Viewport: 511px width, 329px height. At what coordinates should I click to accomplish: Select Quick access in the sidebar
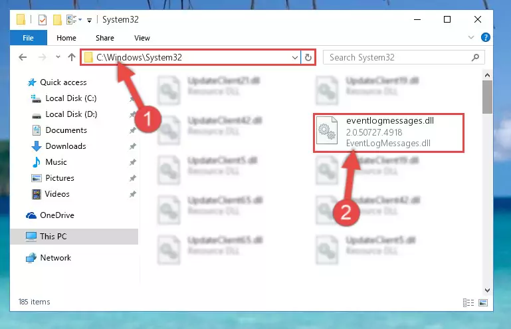click(x=63, y=82)
